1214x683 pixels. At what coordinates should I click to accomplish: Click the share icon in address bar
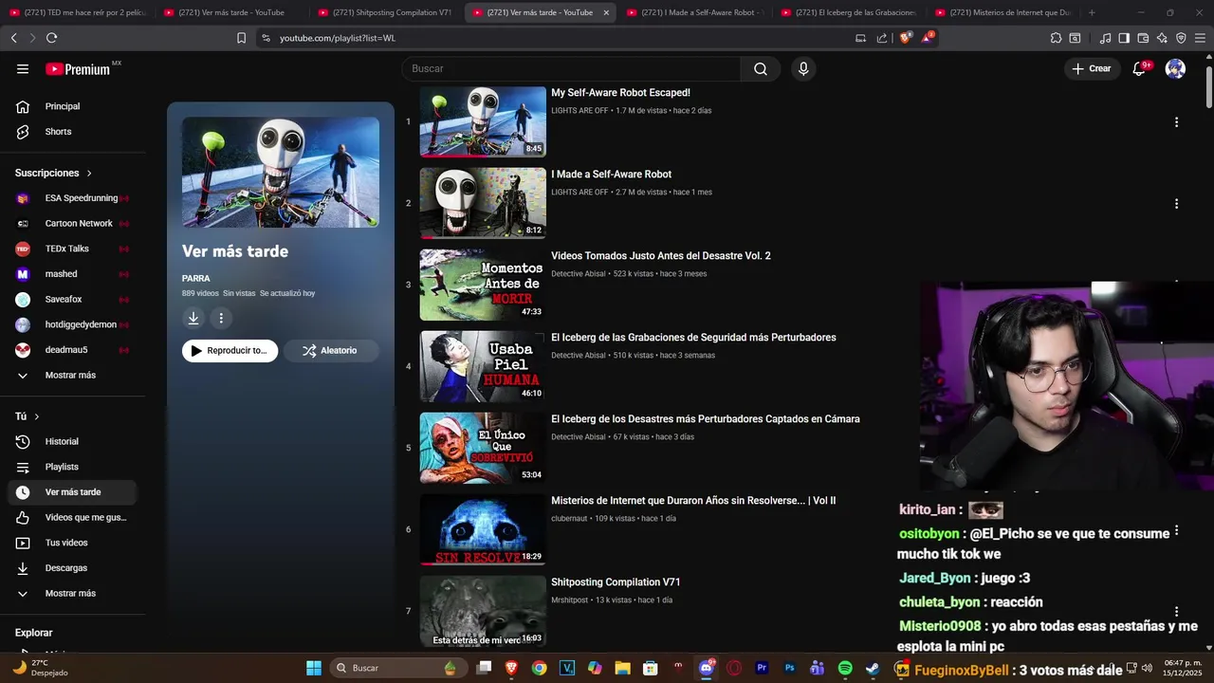pyautogui.click(x=882, y=38)
